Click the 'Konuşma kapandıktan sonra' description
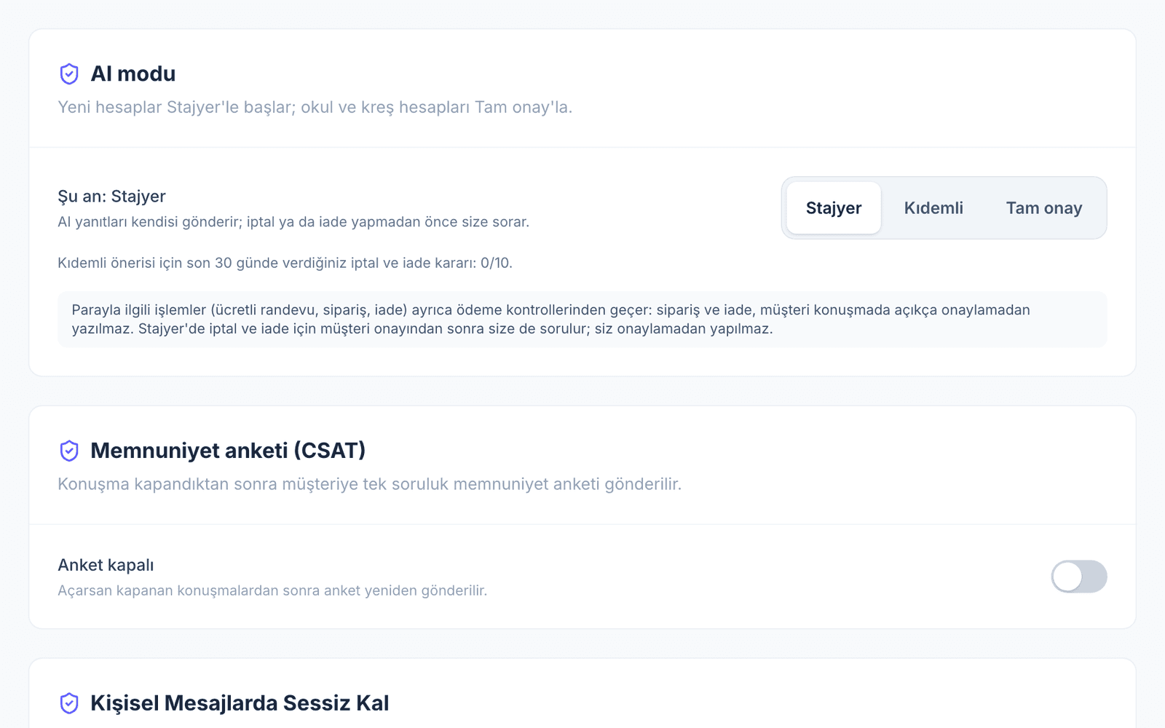1165x728 pixels. [369, 484]
